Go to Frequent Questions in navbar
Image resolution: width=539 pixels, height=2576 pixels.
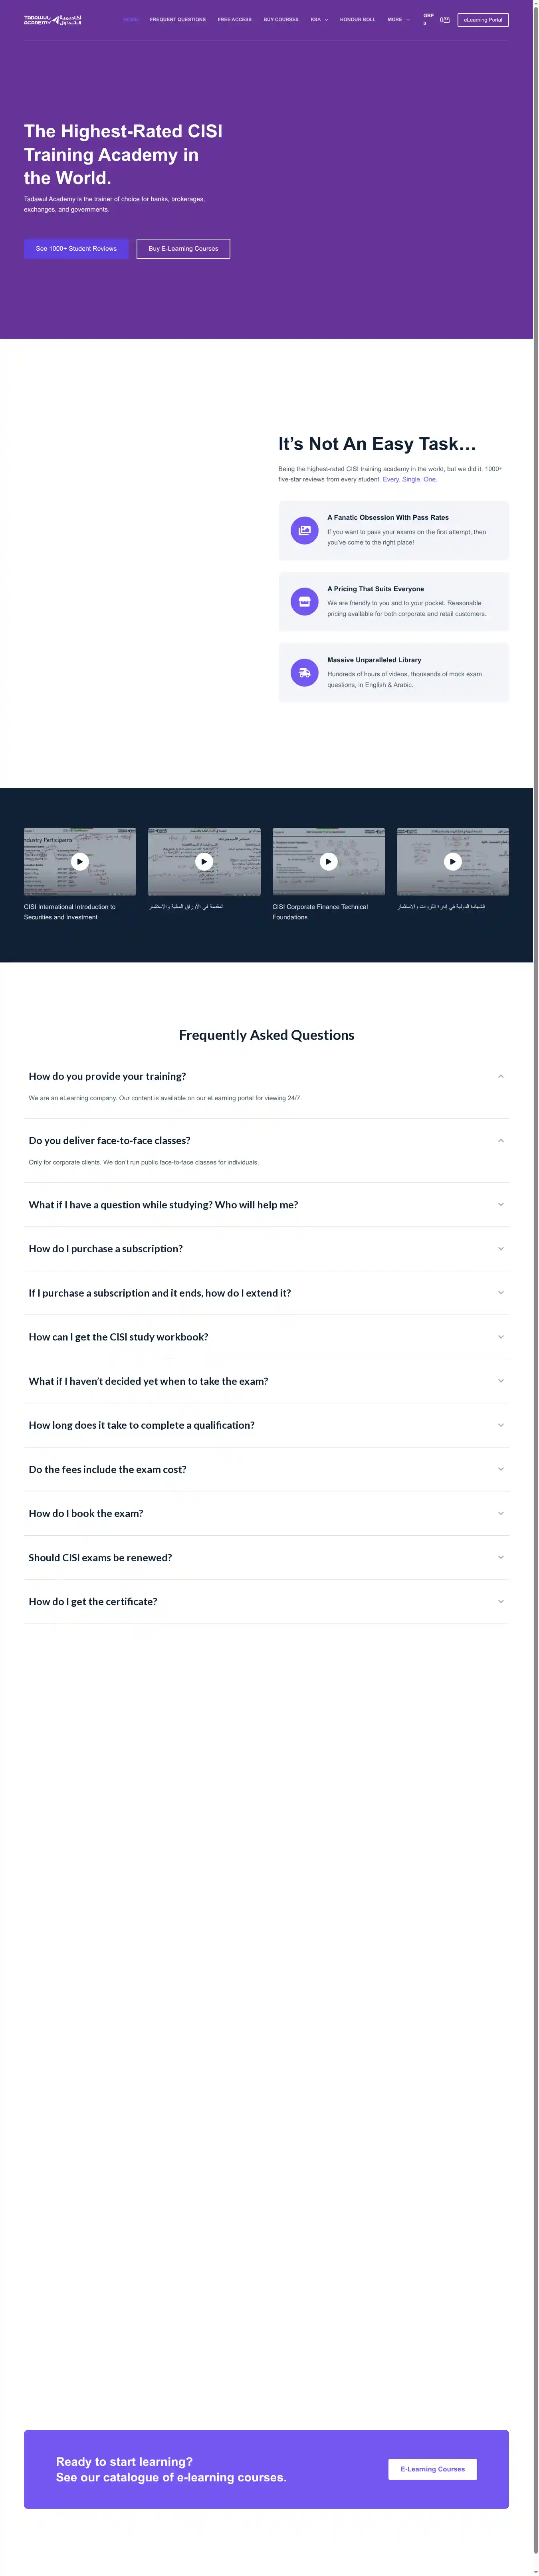(x=178, y=20)
